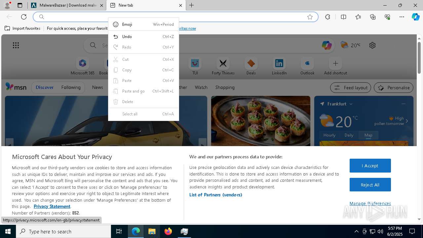Open Browser essentials icon
Viewport: 423px width, 238px height.
tap(387, 17)
